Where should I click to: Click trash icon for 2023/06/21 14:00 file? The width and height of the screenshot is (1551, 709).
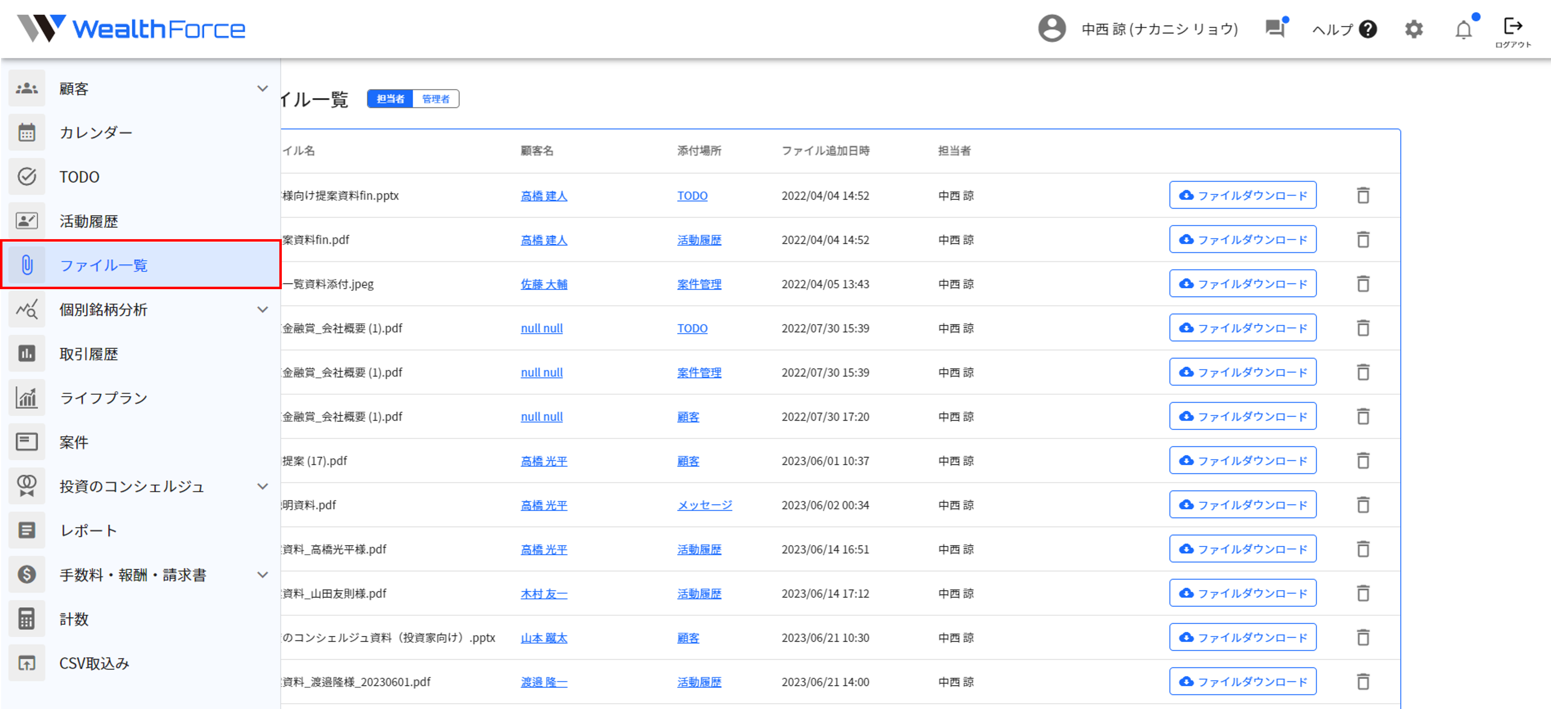[1363, 681]
